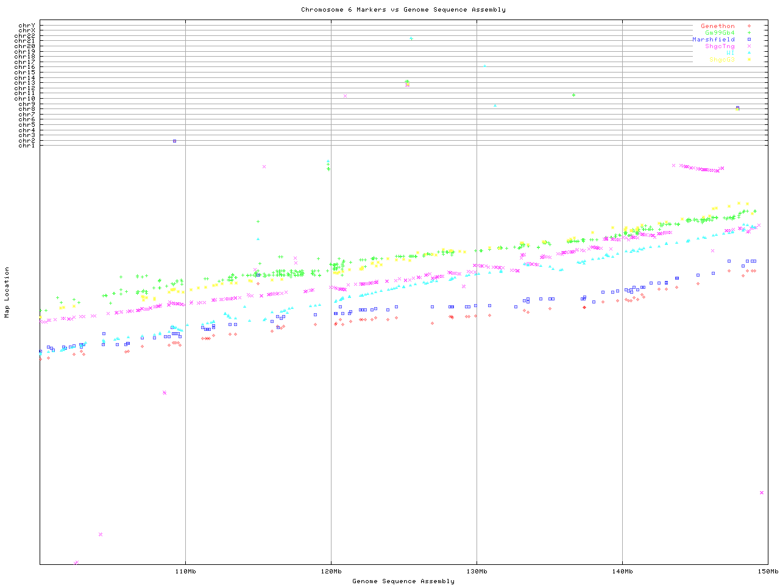The height and width of the screenshot is (585, 780).
Task: Click the vertical Map Location axis label
Action: click(7, 292)
